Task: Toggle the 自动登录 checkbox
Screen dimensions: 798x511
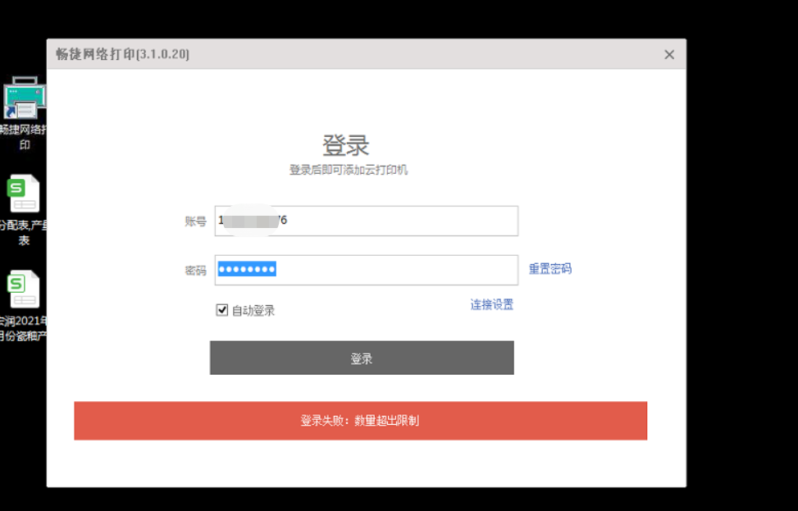Action: (222, 310)
